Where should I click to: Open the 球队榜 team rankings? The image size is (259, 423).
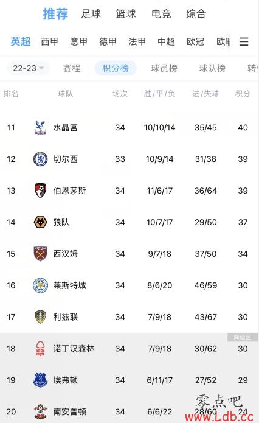(x=212, y=68)
